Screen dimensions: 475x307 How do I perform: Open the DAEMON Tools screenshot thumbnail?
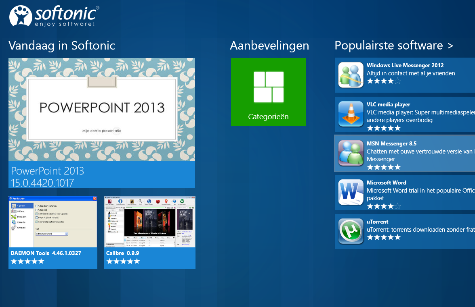[x=53, y=222]
